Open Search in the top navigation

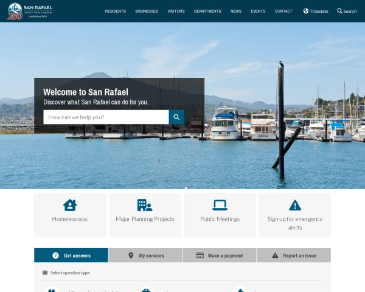pyautogui.click(x=347, y=11)
